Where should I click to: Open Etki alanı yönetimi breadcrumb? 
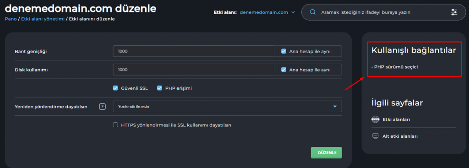coord(43,19)
